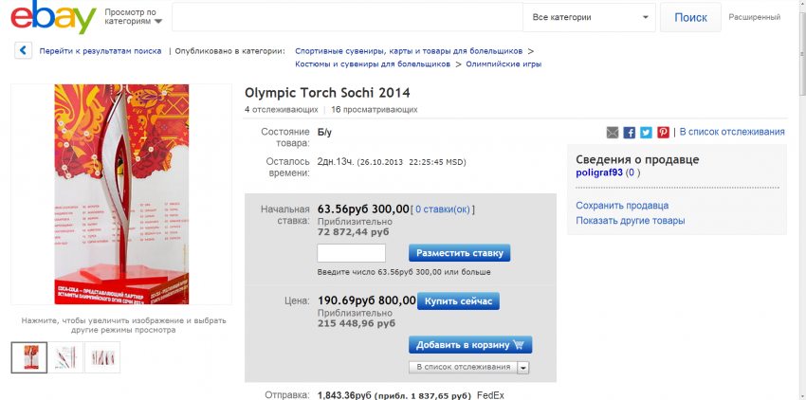Click 'Купить сейчас' buy now button
The width and height of the screenshot is (806, 400).
tap(458, 300)
